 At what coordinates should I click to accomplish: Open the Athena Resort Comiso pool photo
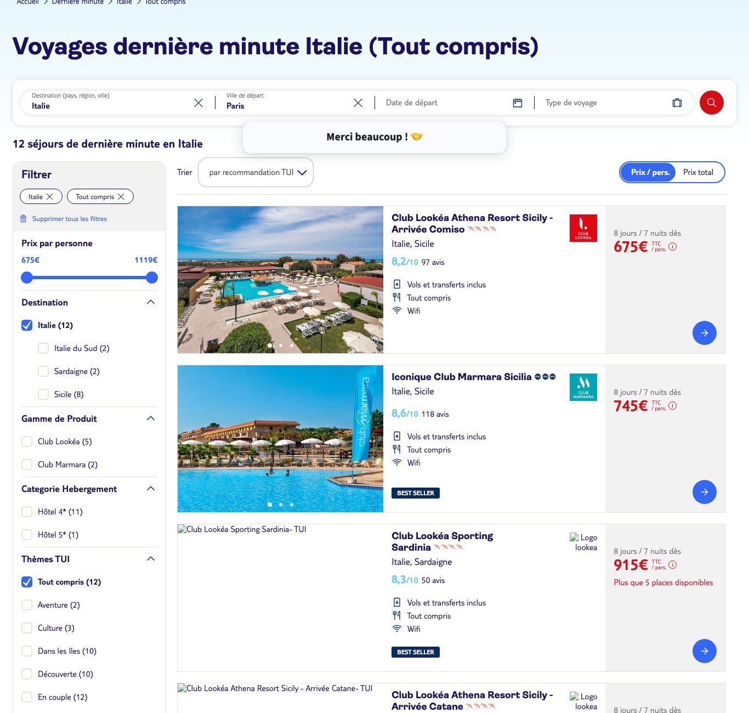pos(280,280)
